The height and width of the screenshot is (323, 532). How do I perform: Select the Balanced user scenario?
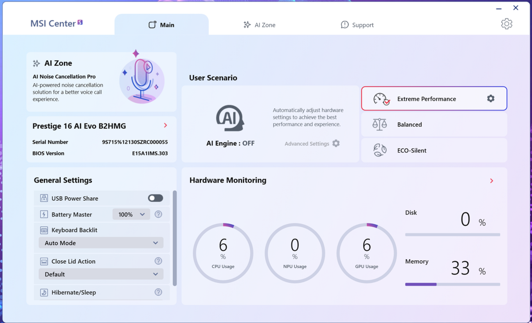click(434, 124)
